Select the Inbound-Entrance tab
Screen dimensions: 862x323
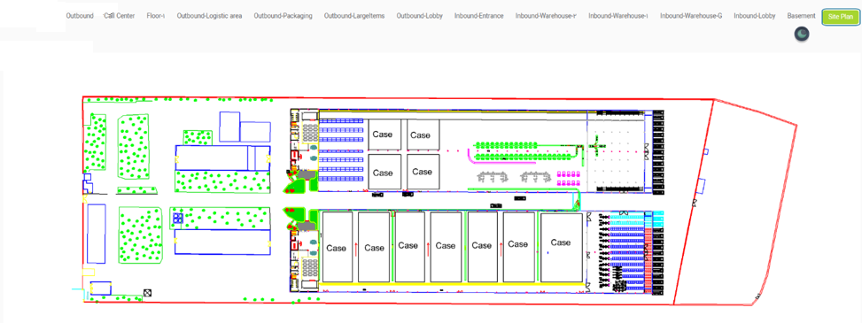click(x=478, y=16)
